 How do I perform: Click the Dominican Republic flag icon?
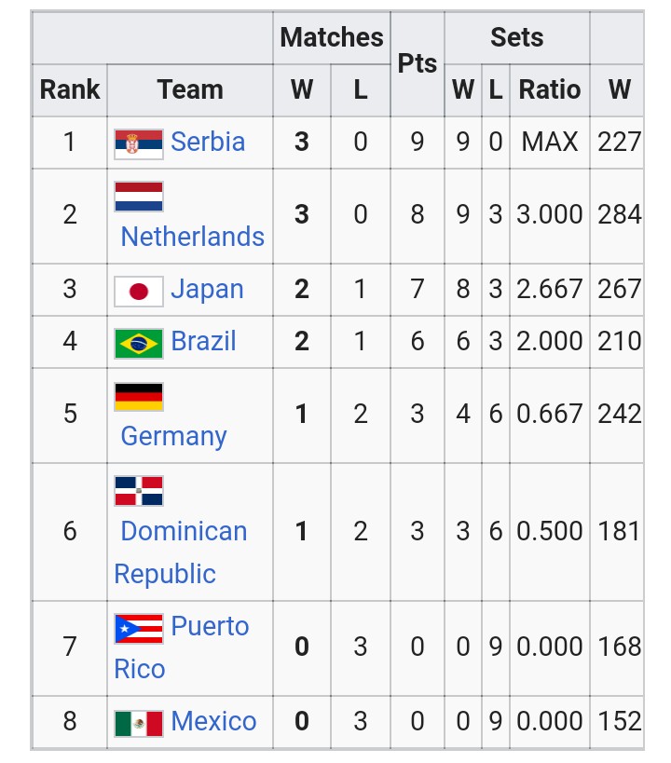(x=139, y=491)
